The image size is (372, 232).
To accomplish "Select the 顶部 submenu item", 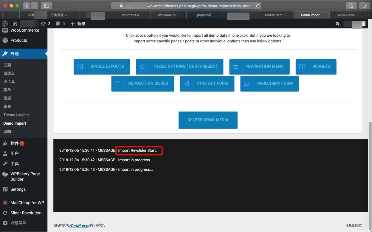I will tap(7, 98).
